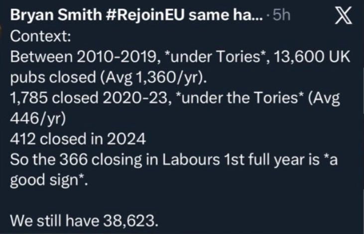Click the 5h post timestamp

click(x=281, y=15)
